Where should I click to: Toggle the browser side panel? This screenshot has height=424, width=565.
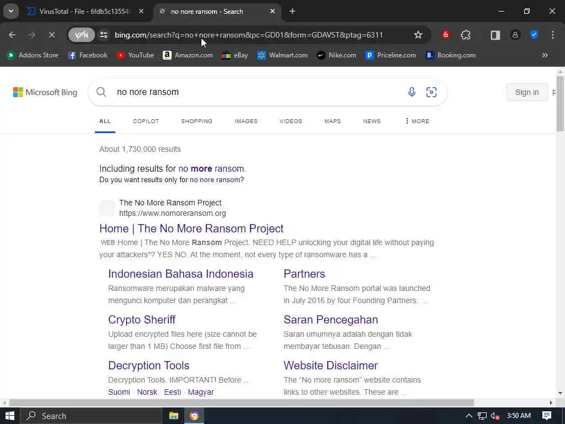[x=495, y=35]
